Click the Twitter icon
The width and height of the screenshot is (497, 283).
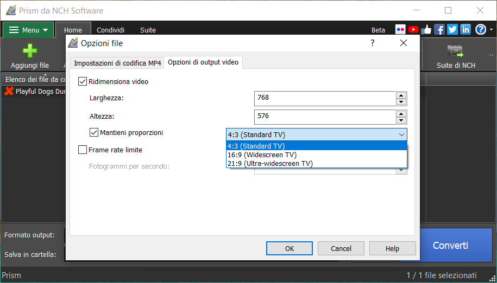[452, 30]
